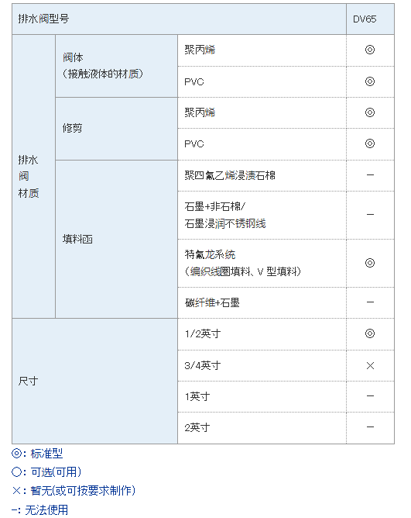Screen dimensions: 411x518
Task: Click the dash mark for 碳纤维+石墨
Action: coord(370,302)
